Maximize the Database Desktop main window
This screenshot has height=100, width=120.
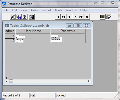click(x=103, y=3)
